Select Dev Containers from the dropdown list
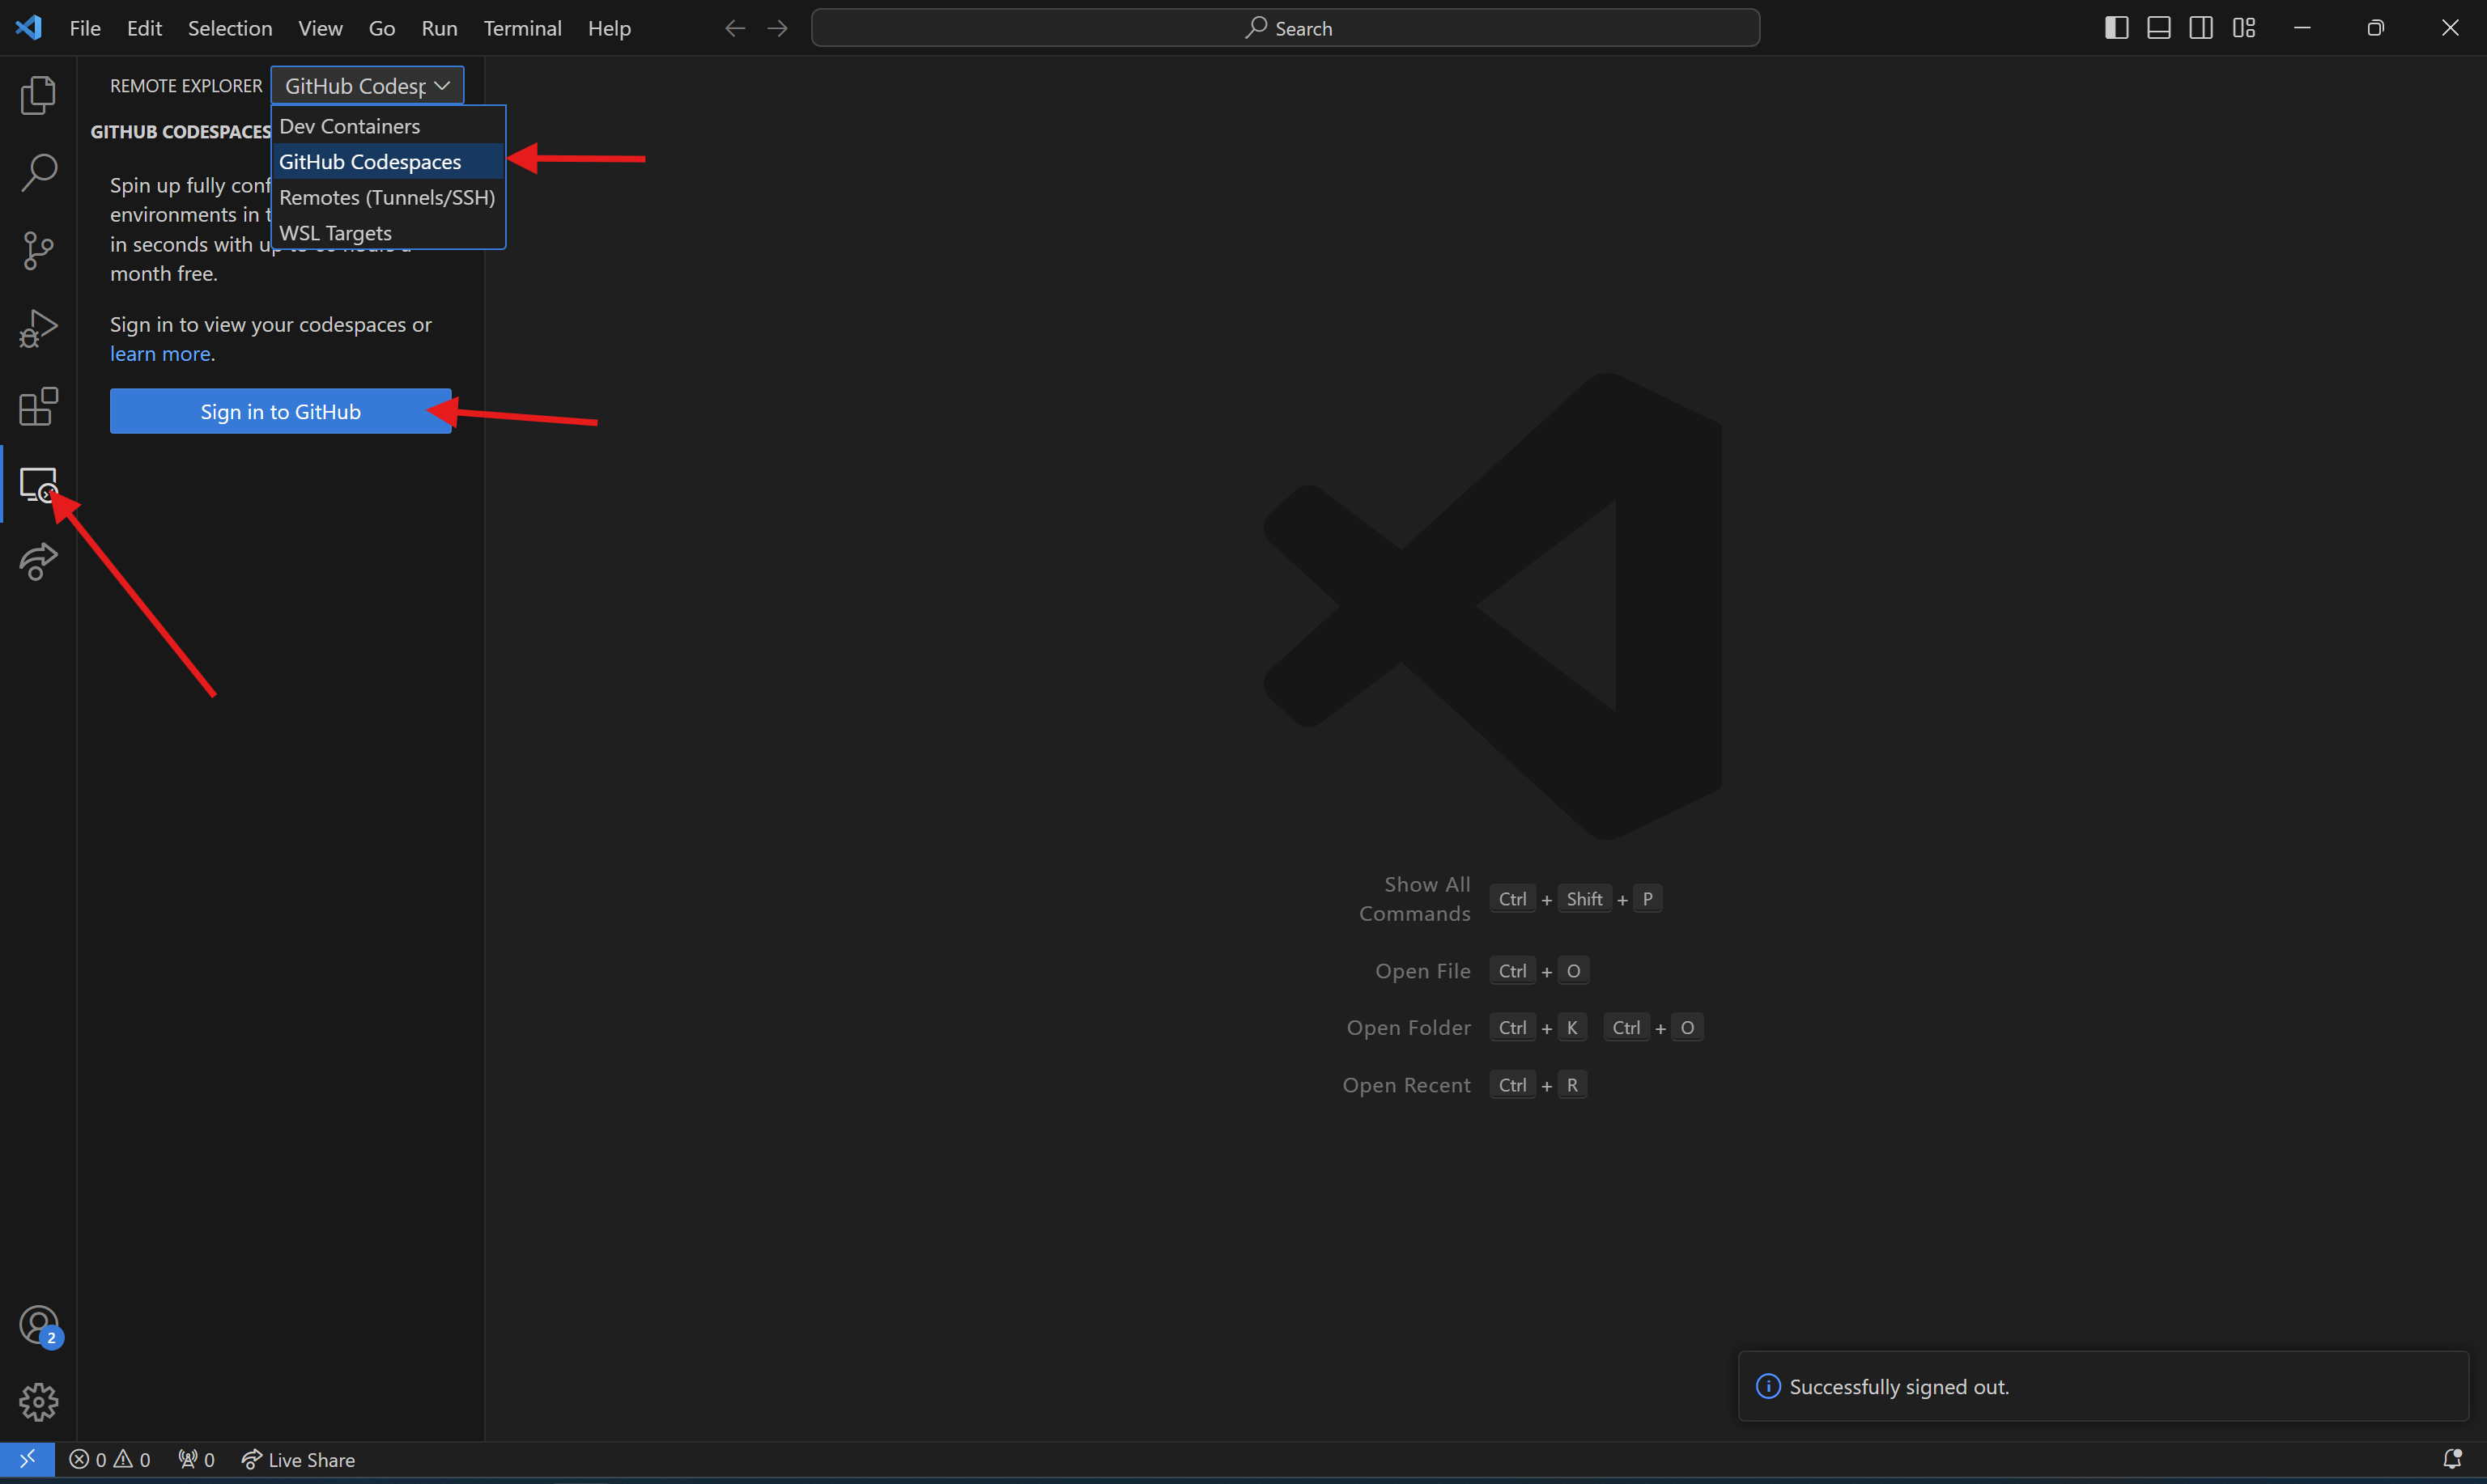Screen dimensions: 2487x1484 point(349,125)
